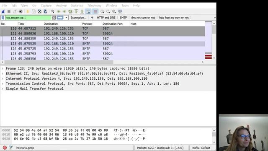The height and width of the screenshot is (151, 268).
Task: Sort by the Host column header
Action: 133,24
